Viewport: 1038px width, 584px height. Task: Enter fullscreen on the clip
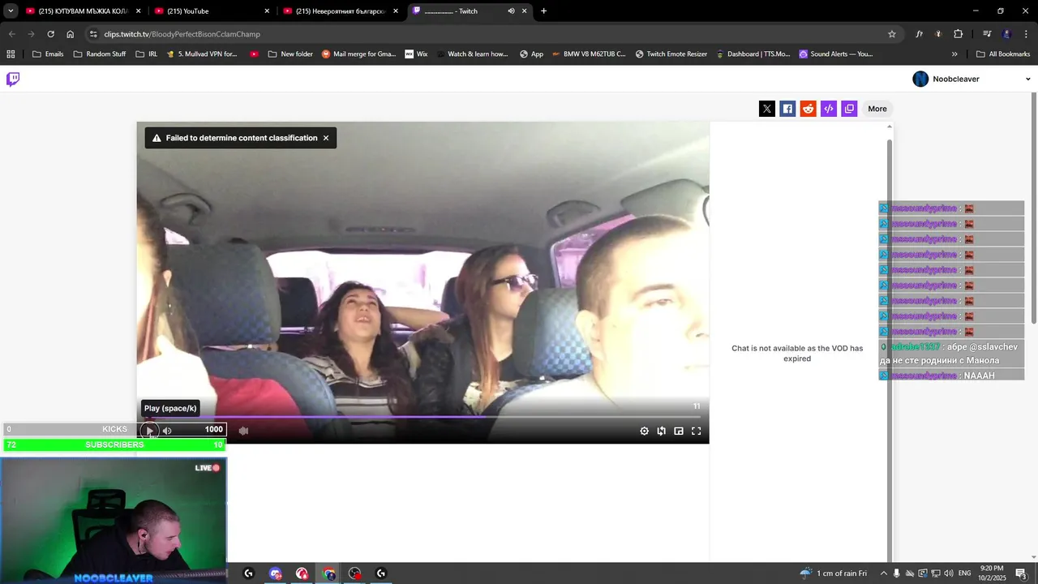pos(696,431)
